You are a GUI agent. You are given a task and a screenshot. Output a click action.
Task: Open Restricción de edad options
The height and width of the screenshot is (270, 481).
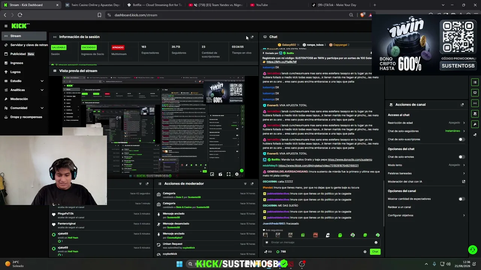point(427,123)
